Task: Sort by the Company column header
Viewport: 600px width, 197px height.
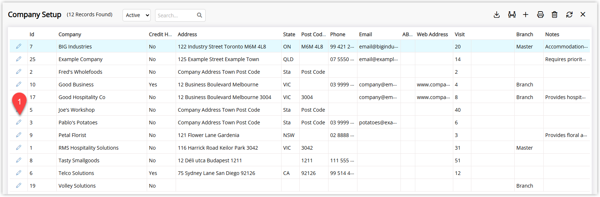Action: point(70,34)
